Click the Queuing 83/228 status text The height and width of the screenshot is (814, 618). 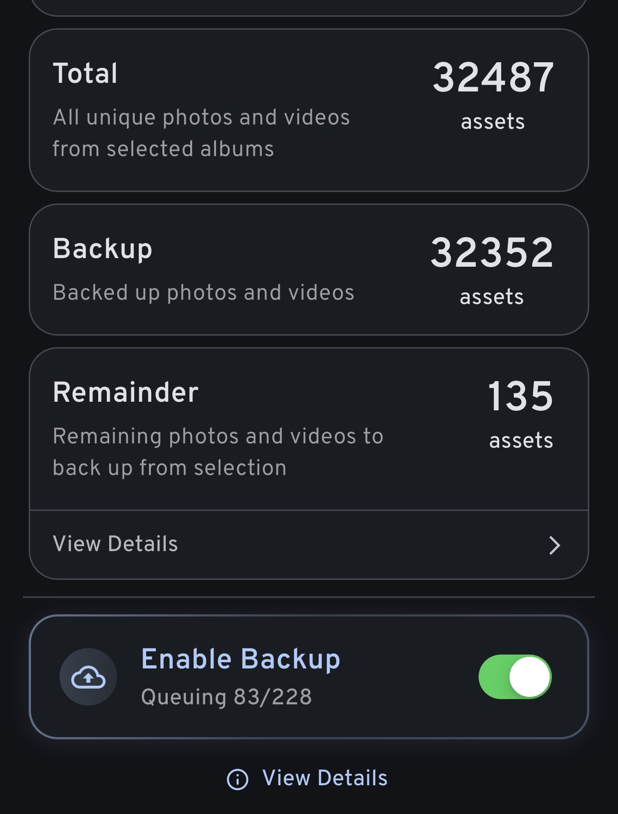[x=226, y=697]
